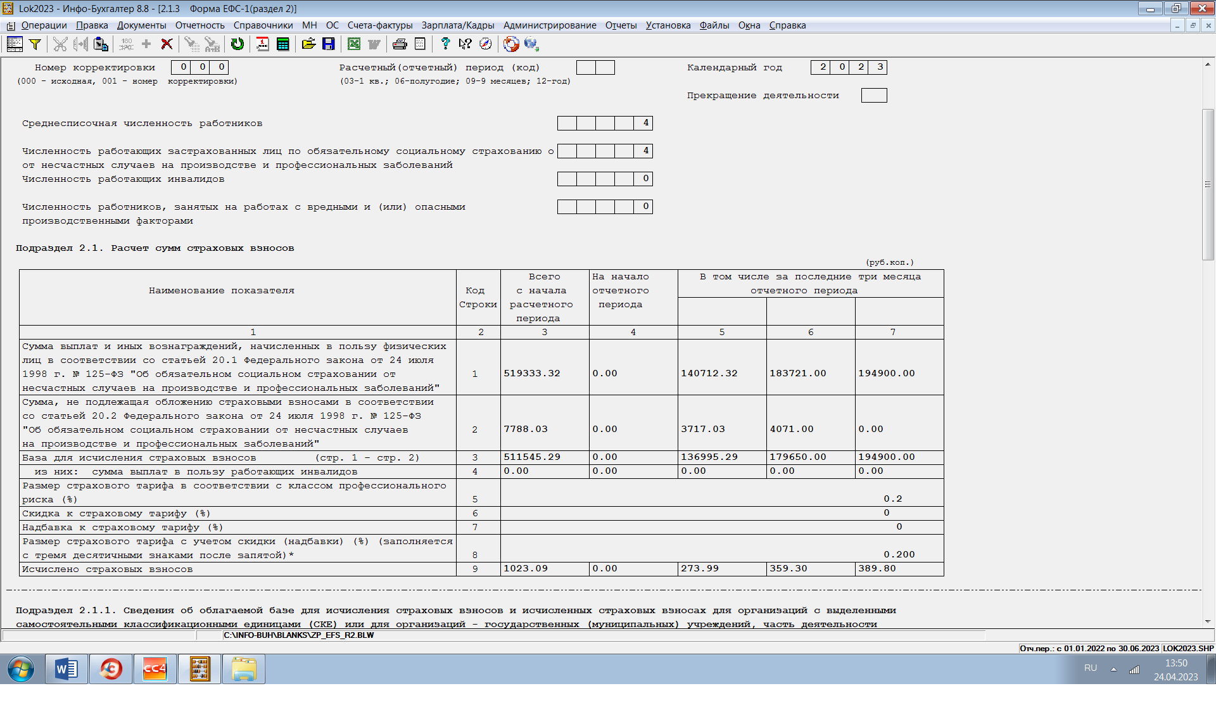Viewport: 1216px width, 712px height.
Task: Click the cyan question mark help icon
Action: coord(445,44)
